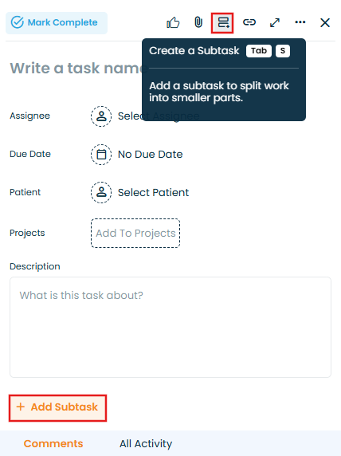Click the due date calendar icon

(101, 155)
